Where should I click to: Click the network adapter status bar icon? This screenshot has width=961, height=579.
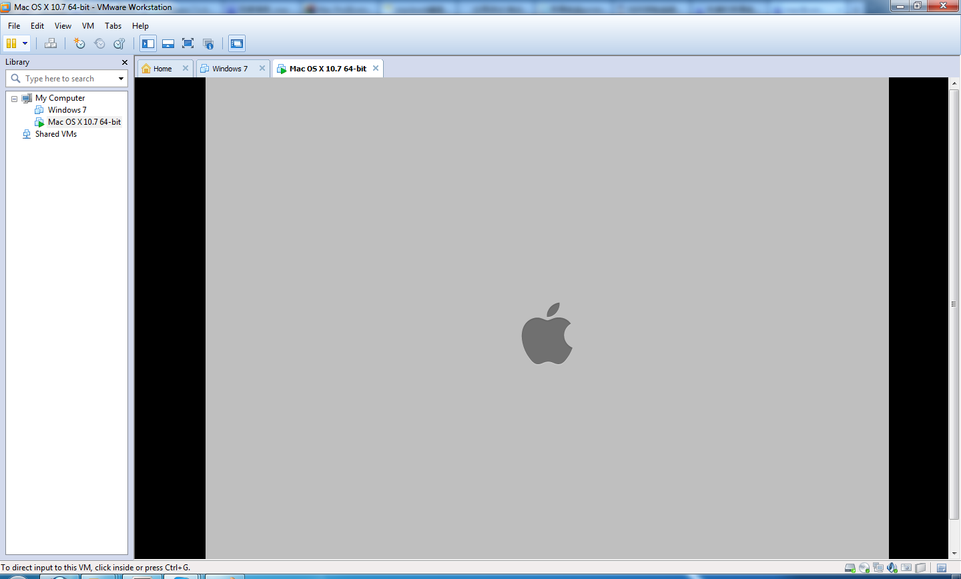[x=878, y=568]
